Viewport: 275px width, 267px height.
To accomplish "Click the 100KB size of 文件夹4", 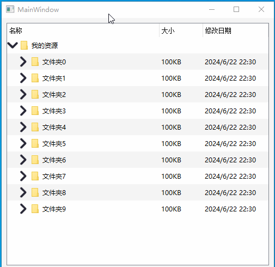I will pos(172,128).
